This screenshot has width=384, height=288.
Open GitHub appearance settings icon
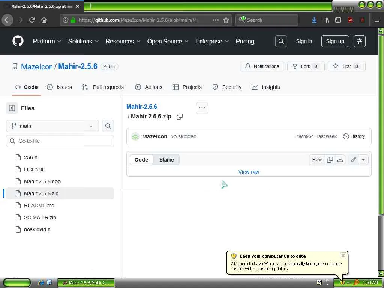360,41
